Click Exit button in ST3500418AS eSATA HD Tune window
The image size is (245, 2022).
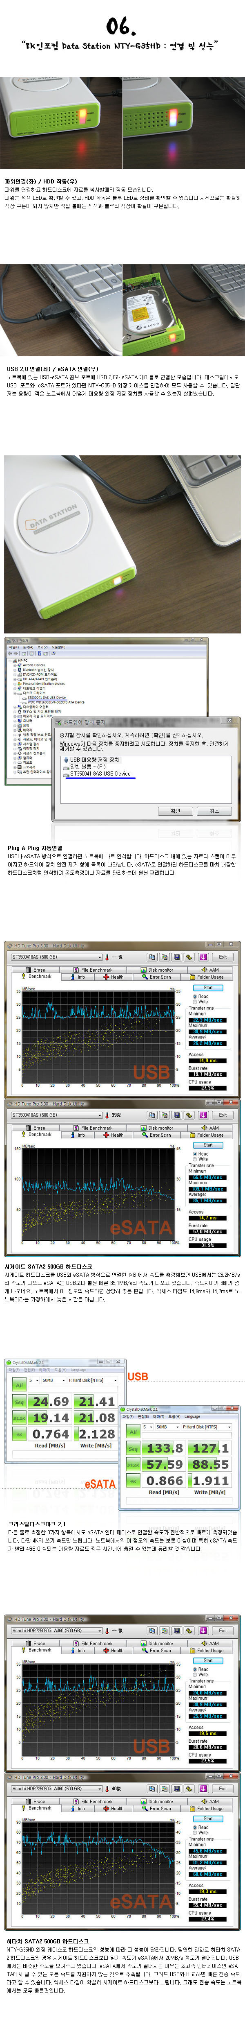[x=222, y=1115]
